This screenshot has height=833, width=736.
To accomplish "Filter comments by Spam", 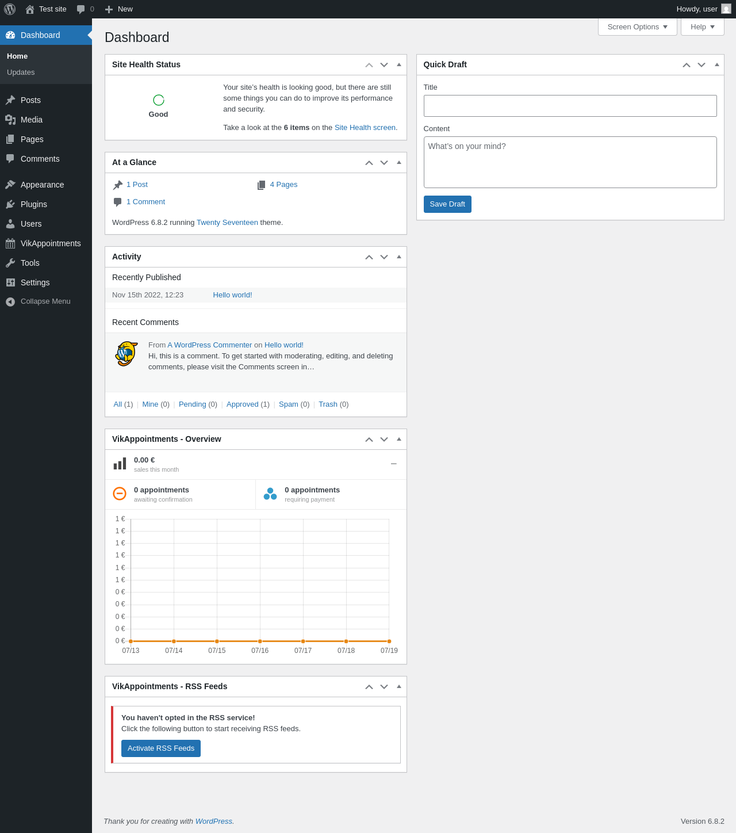I will point(289,404).
